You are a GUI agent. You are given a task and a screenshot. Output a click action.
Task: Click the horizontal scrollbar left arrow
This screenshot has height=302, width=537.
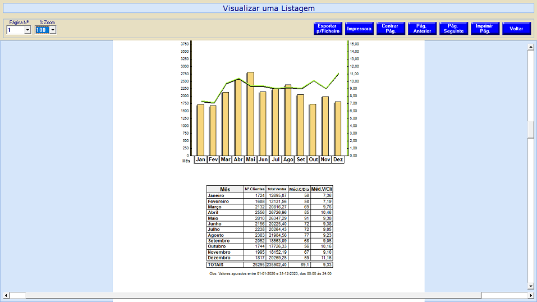[x=6, y=295]
